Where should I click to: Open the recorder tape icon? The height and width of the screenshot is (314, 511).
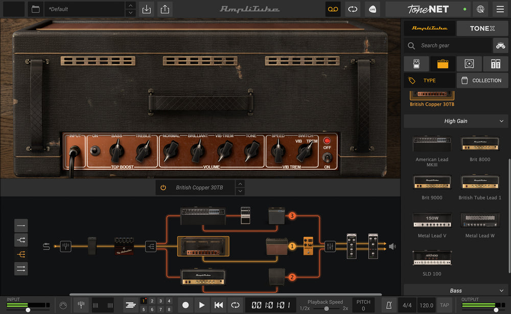[x=333, y=9]
